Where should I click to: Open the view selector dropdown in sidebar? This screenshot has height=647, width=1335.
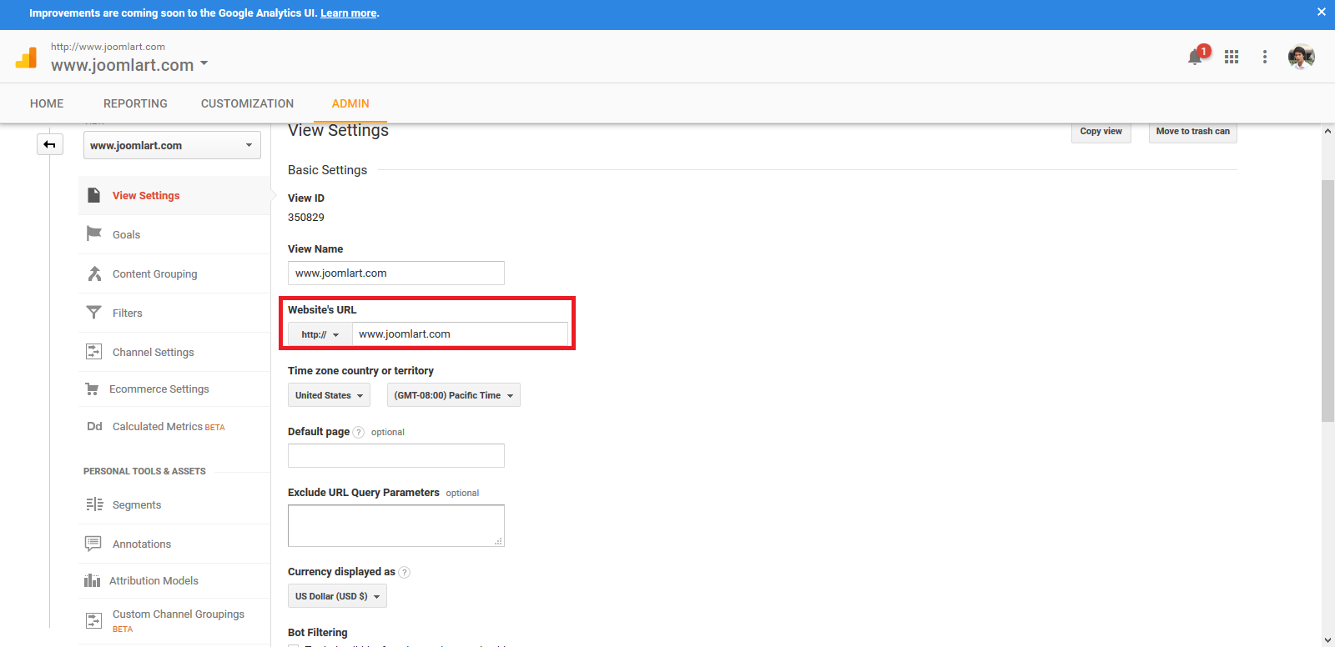pyautogui.click(x=172, y=145)
